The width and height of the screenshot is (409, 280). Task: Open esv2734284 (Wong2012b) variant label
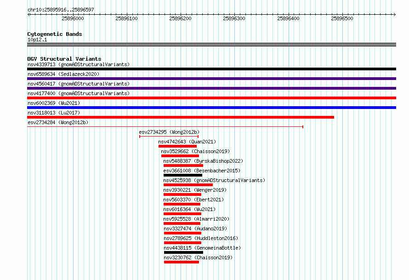(58, 122)
